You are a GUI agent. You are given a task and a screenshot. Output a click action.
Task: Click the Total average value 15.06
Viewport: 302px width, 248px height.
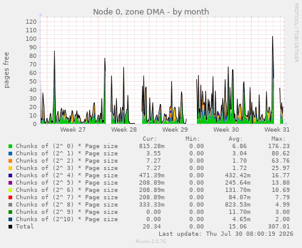coord(238,227)
